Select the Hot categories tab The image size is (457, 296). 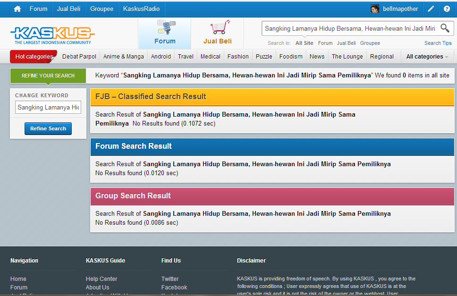tap(34, 57)
